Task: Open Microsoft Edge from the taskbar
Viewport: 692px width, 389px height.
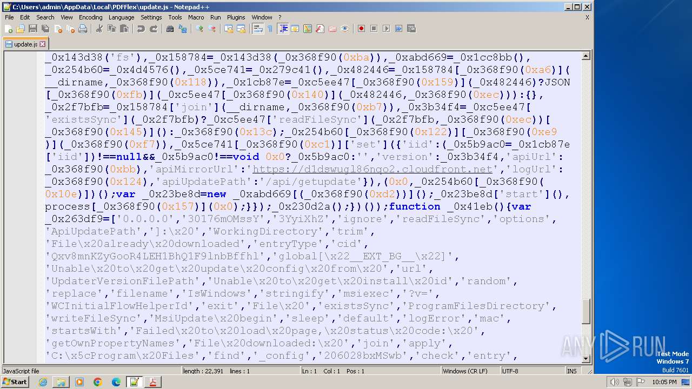Action: click(116, 382)
